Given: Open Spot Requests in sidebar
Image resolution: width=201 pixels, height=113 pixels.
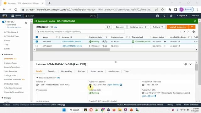Looking at the screenshot, I should [10, 71].
